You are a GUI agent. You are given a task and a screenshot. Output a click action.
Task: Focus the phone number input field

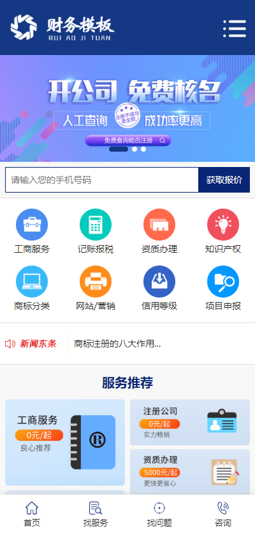pos(102,180)
